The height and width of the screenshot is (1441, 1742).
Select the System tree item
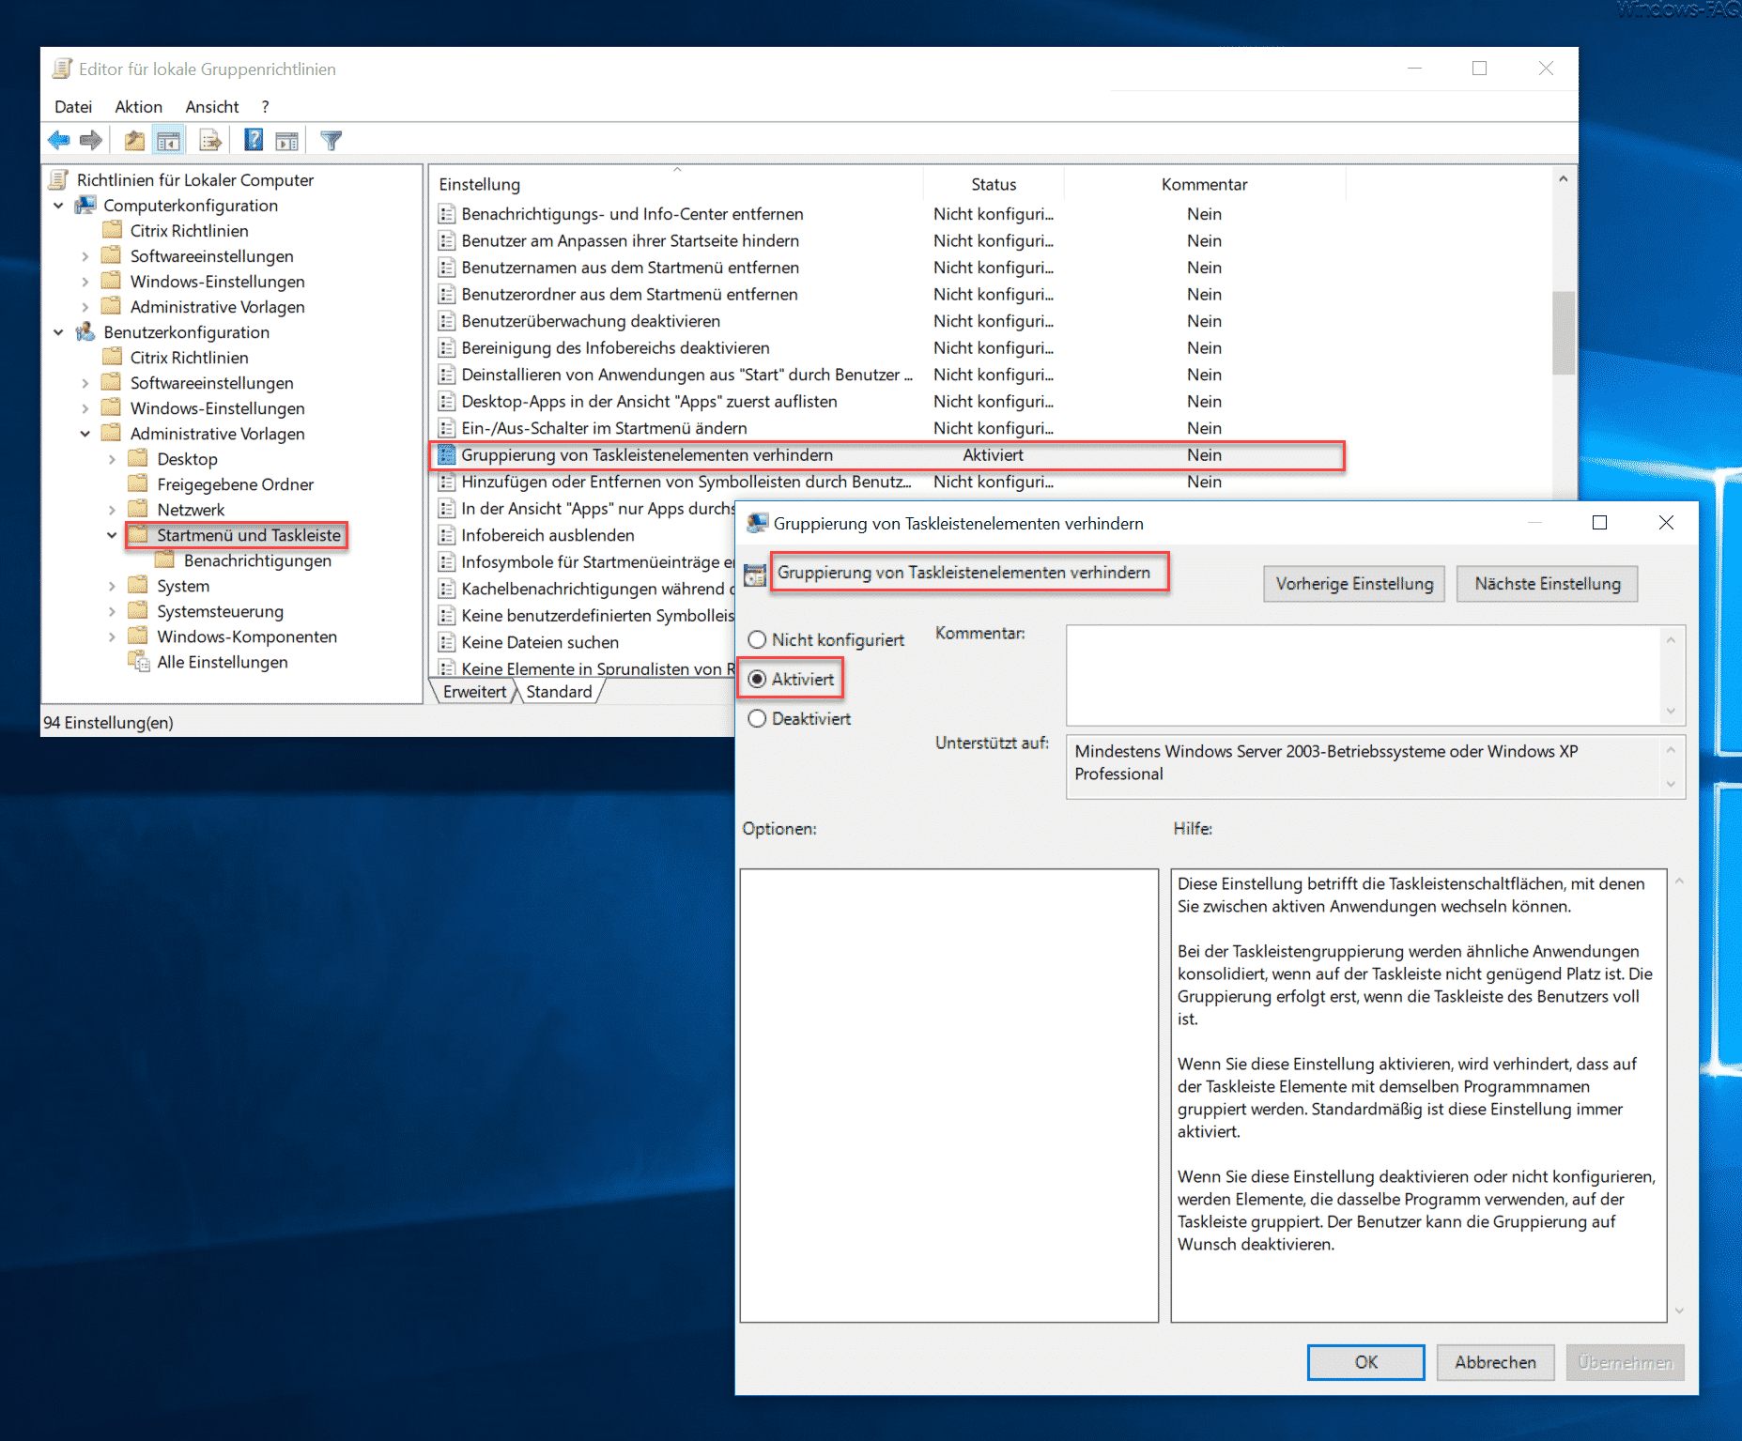(x=183, y=585)
